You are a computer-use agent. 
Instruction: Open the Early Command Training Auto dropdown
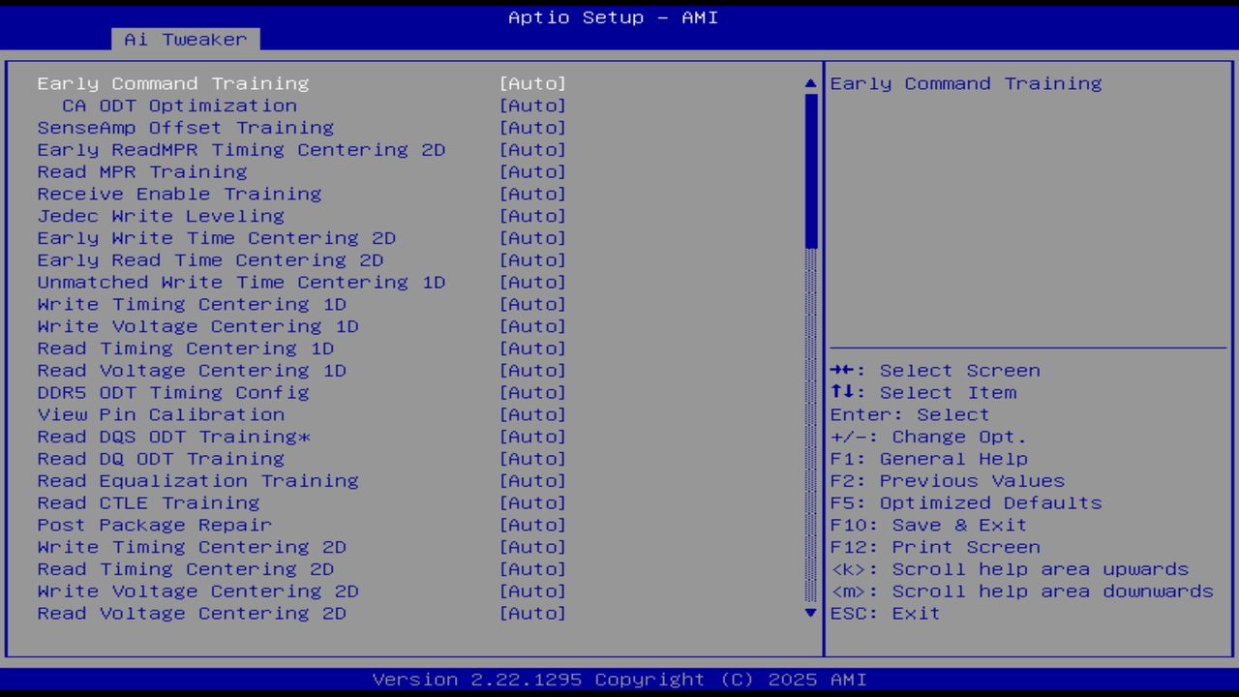pos(532,83)
